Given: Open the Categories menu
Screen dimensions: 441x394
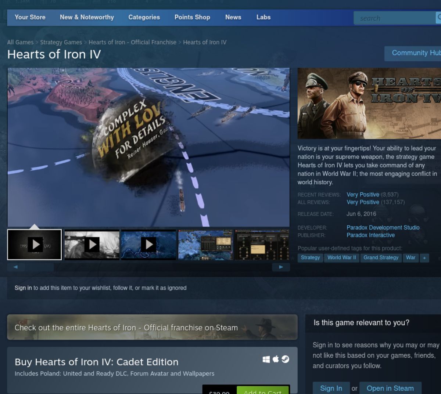Looking at the screenshot, I should click(x=144, y=17).
